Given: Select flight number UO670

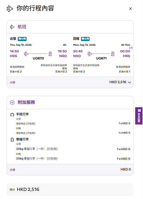Looking at the screenshot, I should tap(38, 58).
